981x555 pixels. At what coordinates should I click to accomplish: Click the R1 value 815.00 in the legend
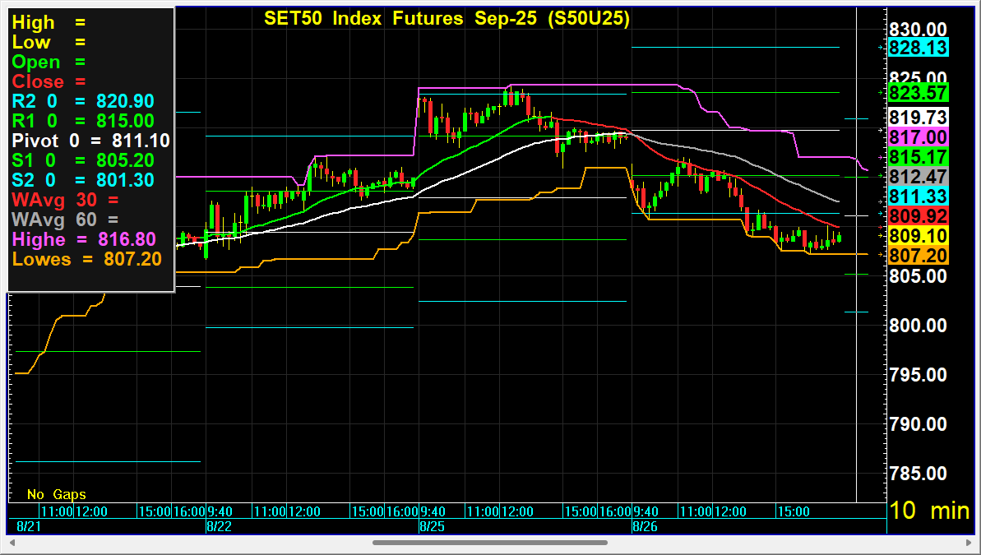pos(125,121)
